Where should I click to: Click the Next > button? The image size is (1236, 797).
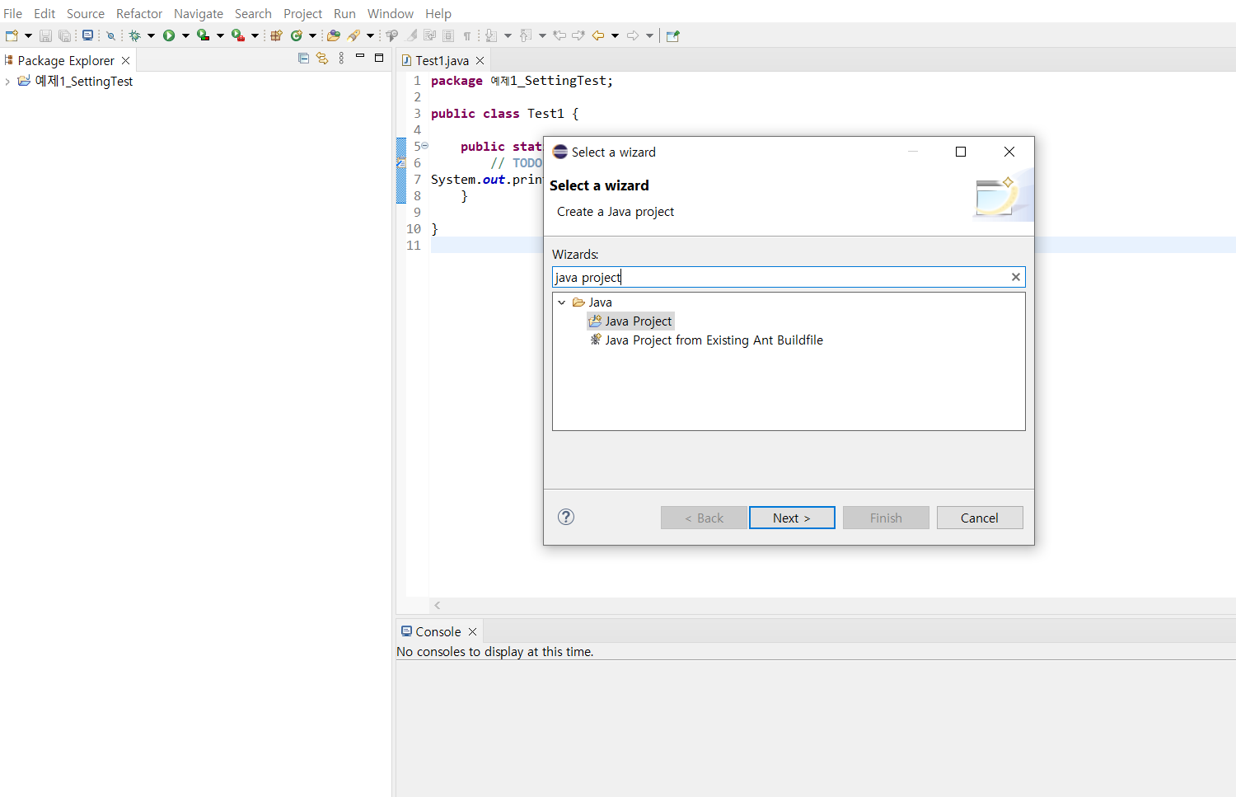click(792, 518)
